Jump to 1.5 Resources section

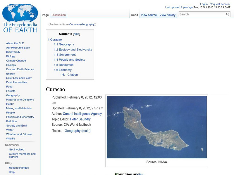pyautogui.click(x=63, y=65)
